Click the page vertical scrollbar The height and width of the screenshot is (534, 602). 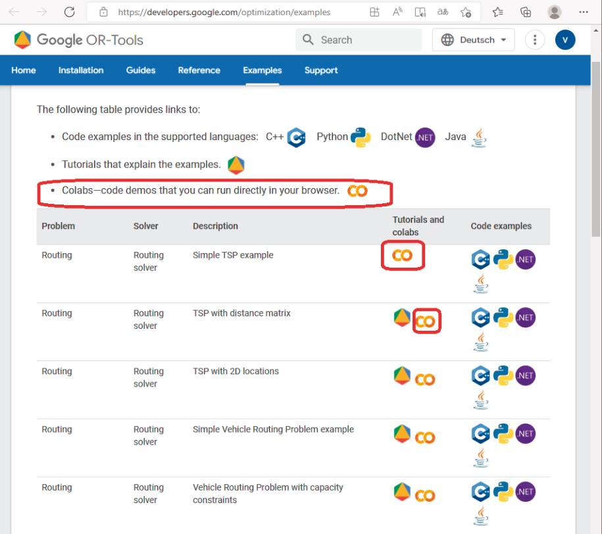[596, 150]
